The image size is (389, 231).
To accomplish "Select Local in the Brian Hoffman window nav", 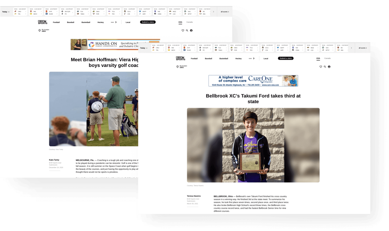I will click(x=128, y=22).
